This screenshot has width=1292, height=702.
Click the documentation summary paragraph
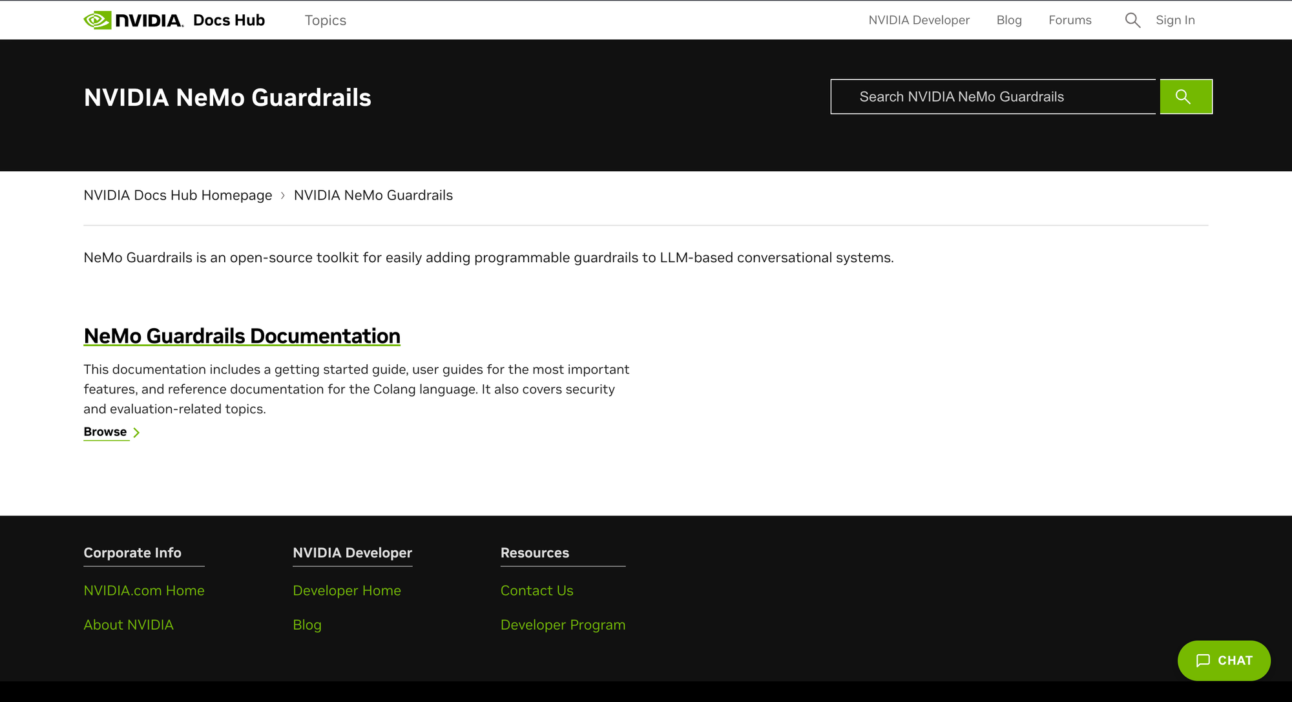coord(357,389)
